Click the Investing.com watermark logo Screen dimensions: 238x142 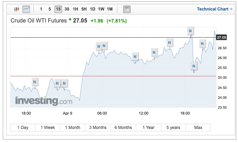coord(43,101)
